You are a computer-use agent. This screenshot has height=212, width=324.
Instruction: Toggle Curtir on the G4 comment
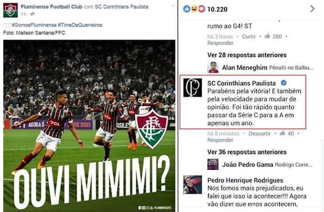[249, 36]
